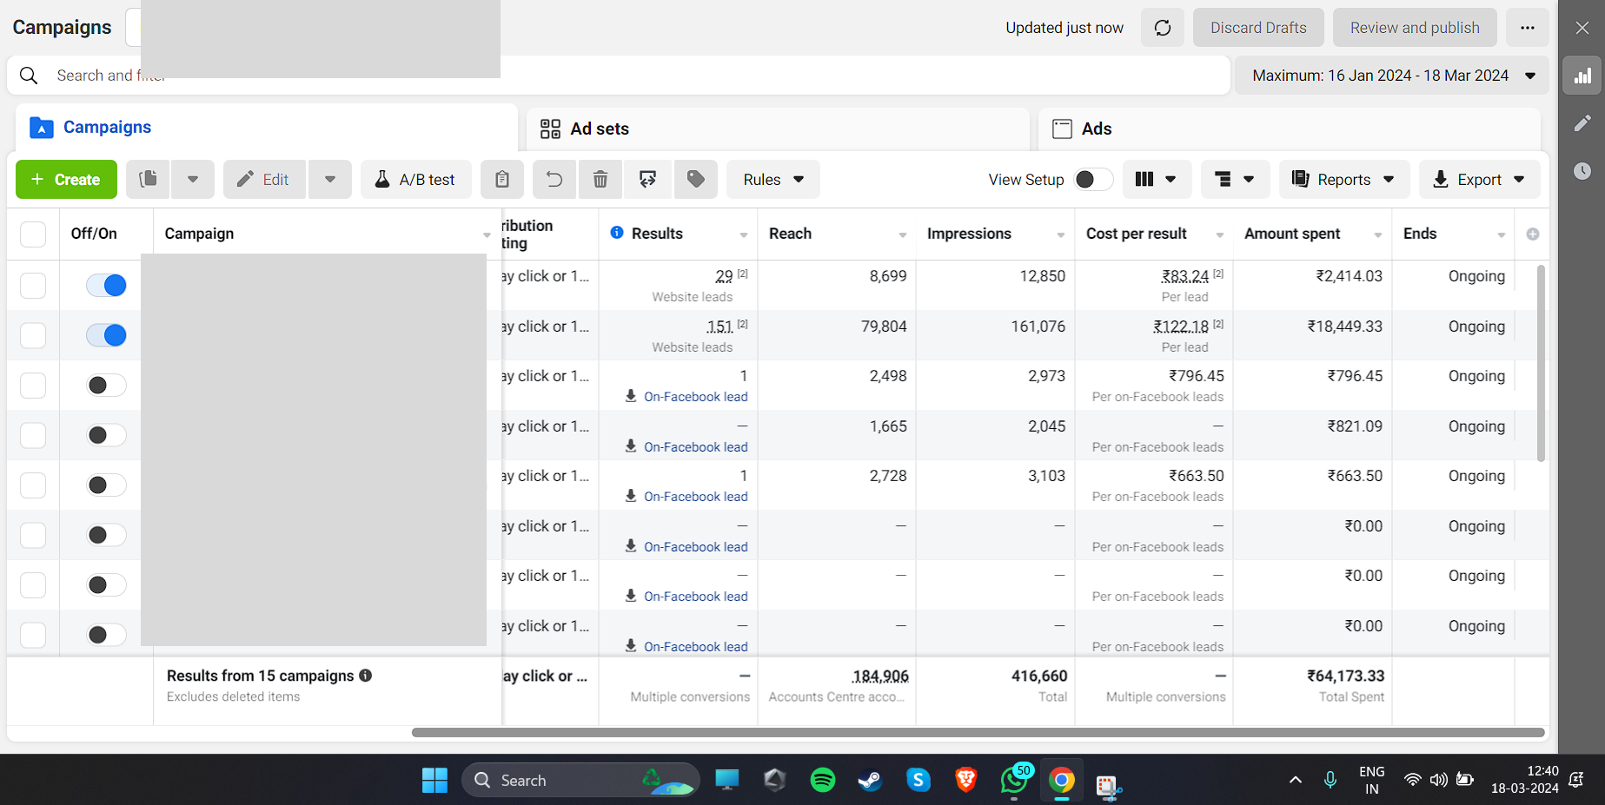Screen dimensions: 1605x805
Task: Expand the Rules dropdown
Action: [x=773, y=179]
